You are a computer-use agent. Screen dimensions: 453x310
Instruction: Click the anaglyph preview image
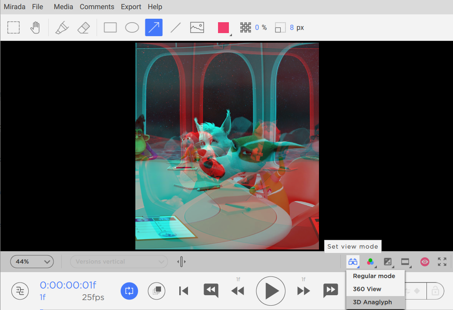(x=227, y=146)
